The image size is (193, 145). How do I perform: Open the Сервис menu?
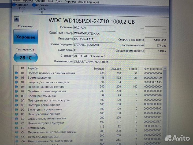click(x=40, y=1)
